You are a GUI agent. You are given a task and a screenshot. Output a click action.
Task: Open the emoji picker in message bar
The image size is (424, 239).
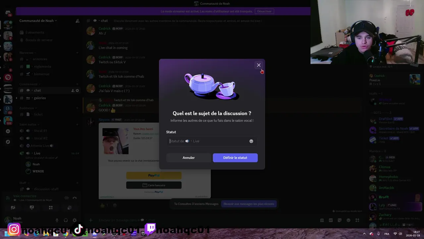point(348,220)
